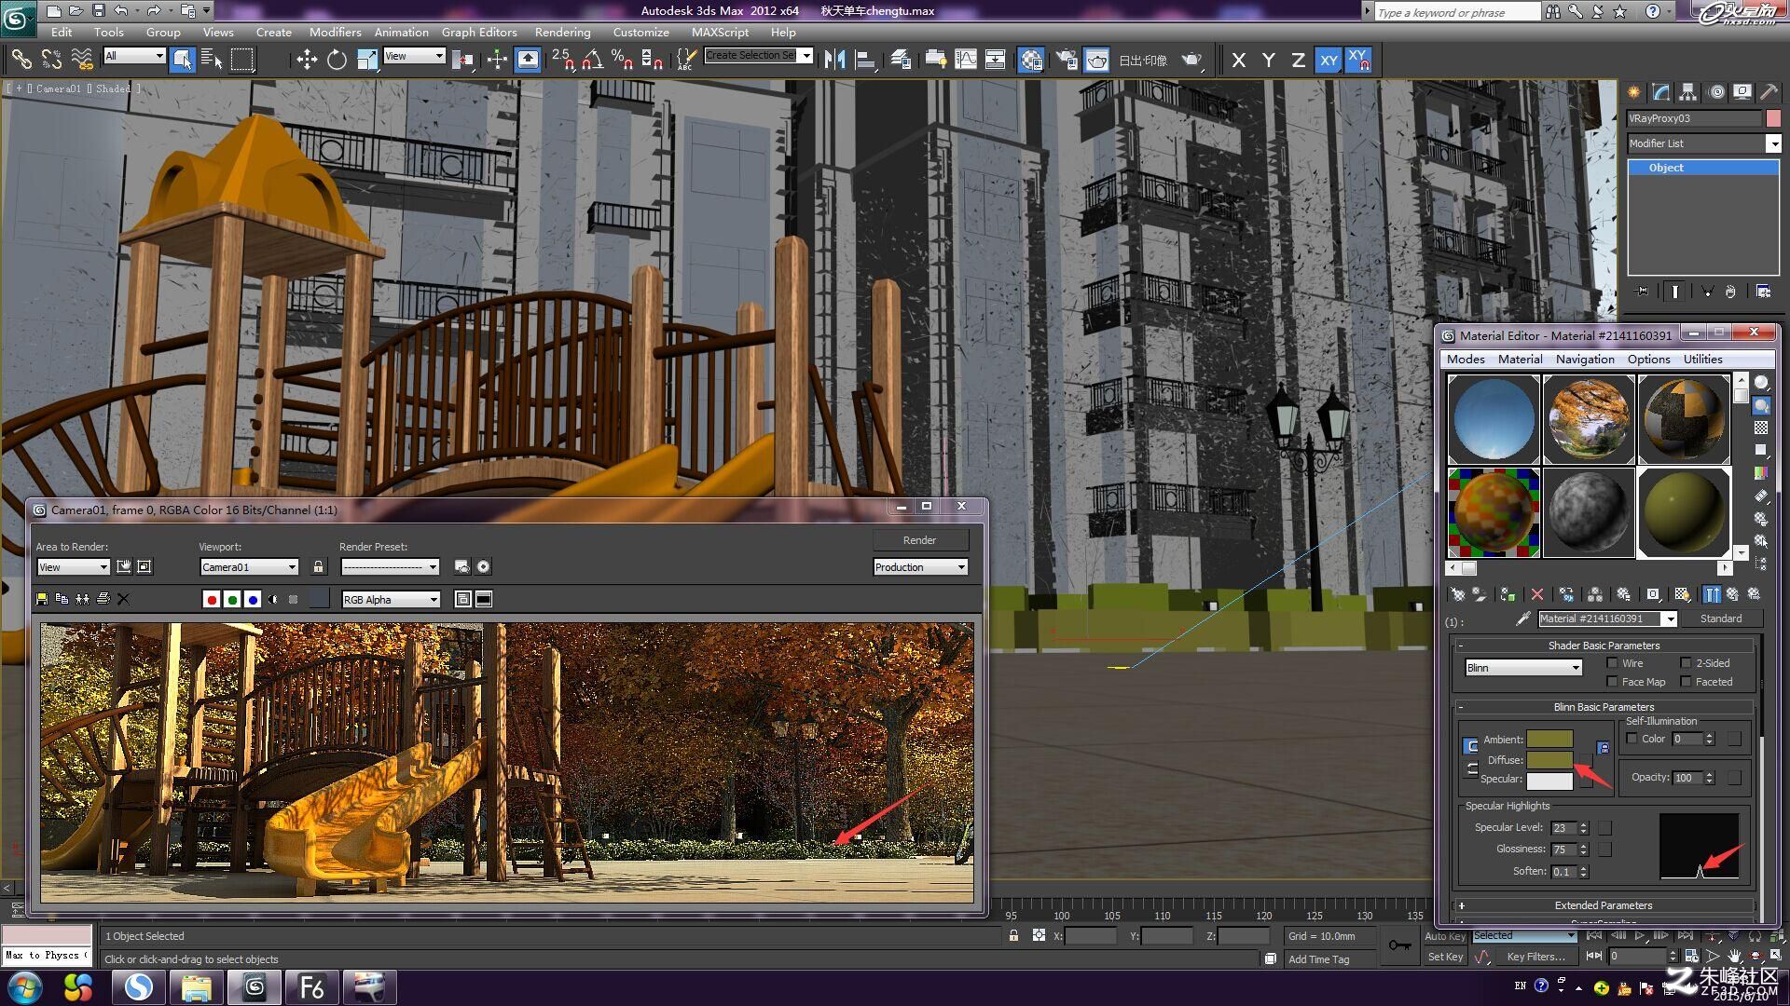This screenshot has height=1006, width=1790.
Task: Open the Navigation menu in Material Editor
Action: pos(1585,360)
